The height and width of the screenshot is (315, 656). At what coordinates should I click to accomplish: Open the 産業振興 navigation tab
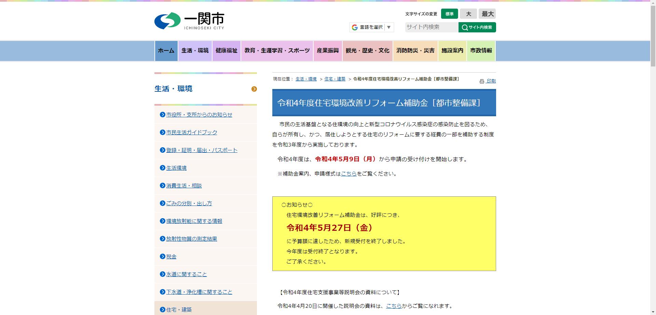[x=328, y=51]
